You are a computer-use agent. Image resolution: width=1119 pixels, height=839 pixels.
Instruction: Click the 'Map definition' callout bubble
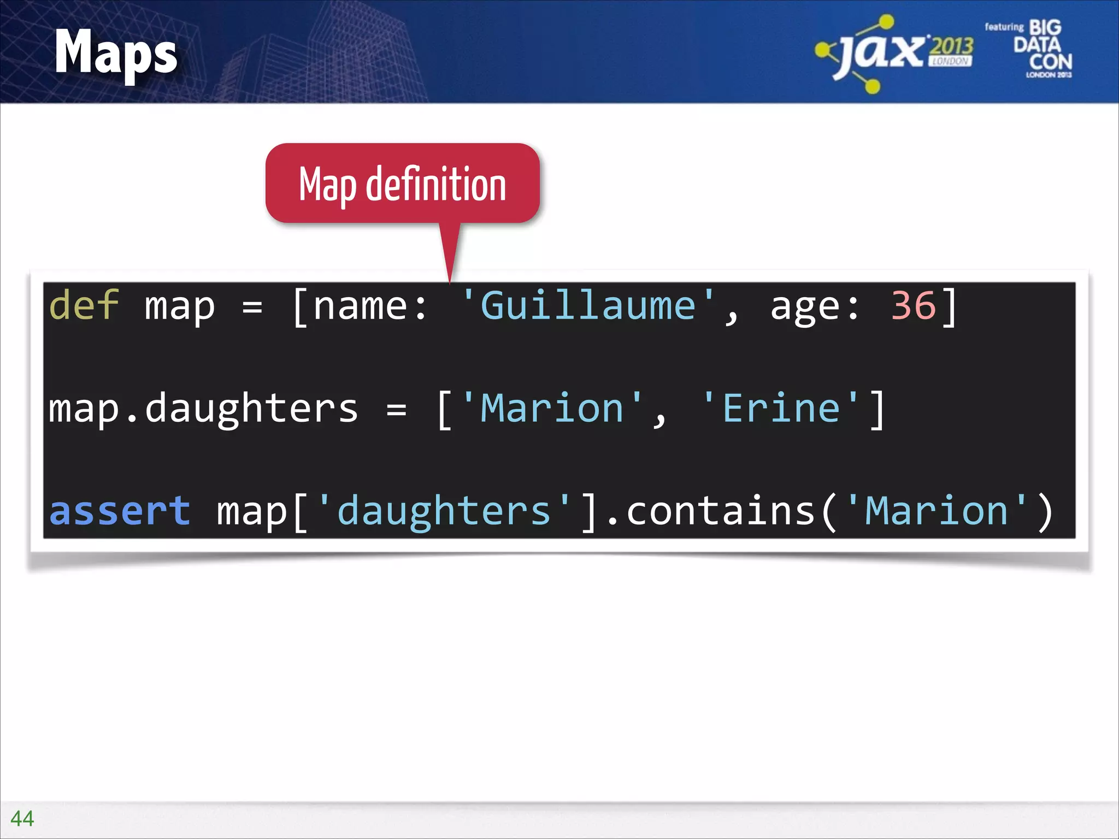pos(403,184)
